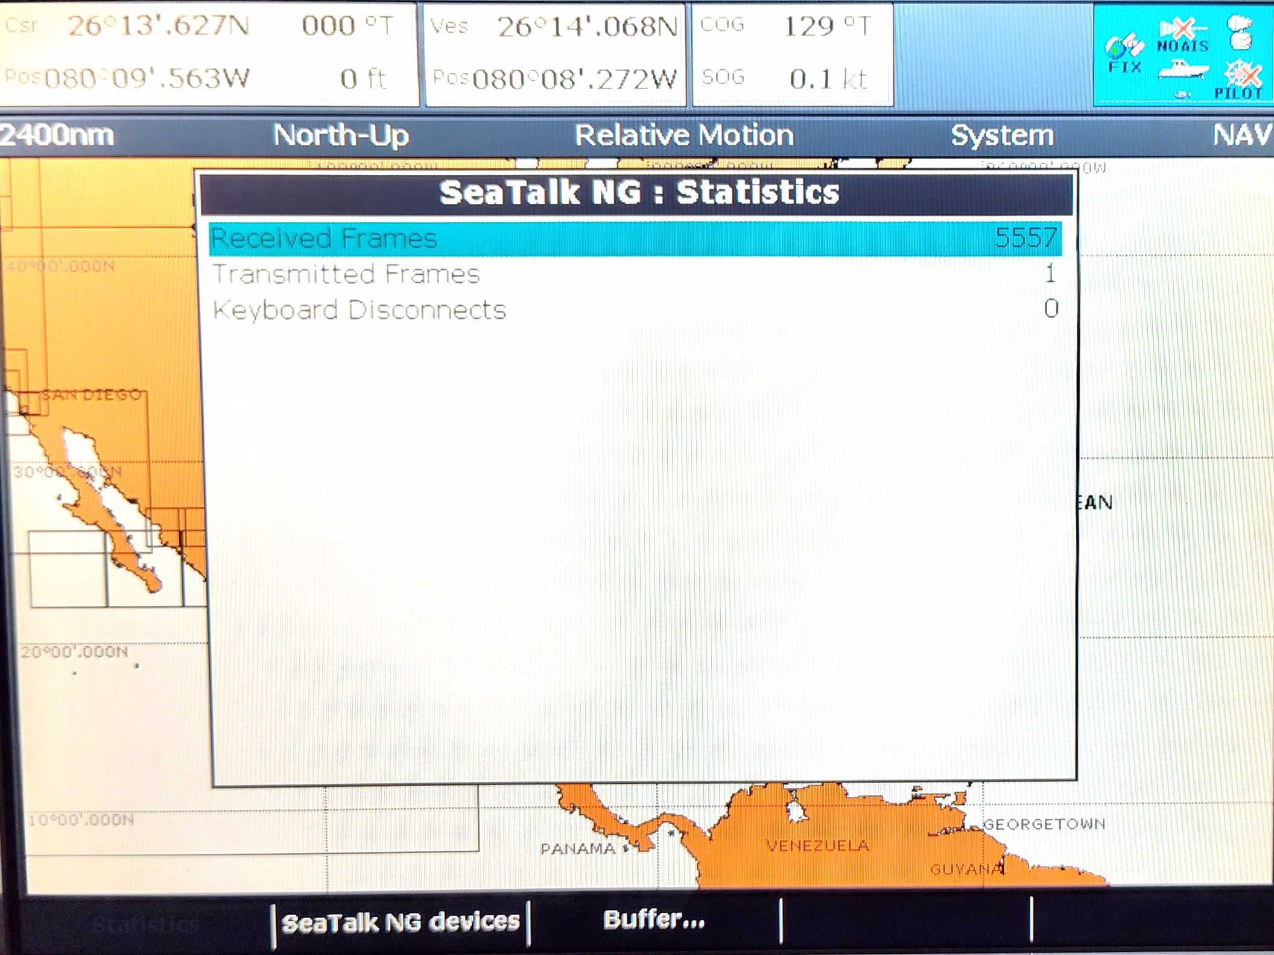Image resolution: width=1274 pixels, height=955 pixels.
Task: Click the NO AIS status icon
Action: tap(1183, 35)
